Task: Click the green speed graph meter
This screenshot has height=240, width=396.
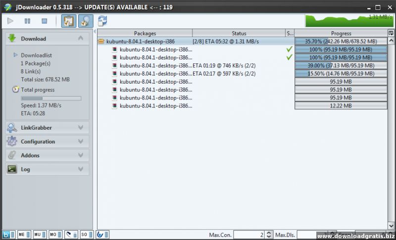Action: click(349, 20)
